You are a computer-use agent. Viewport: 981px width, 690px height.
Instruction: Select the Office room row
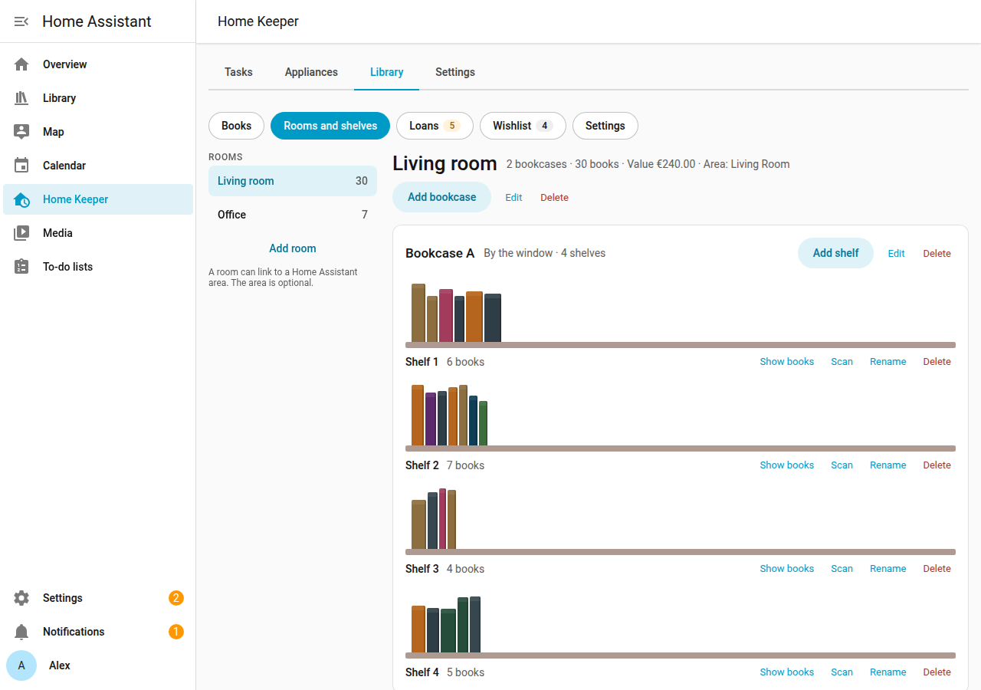(293, 215)
